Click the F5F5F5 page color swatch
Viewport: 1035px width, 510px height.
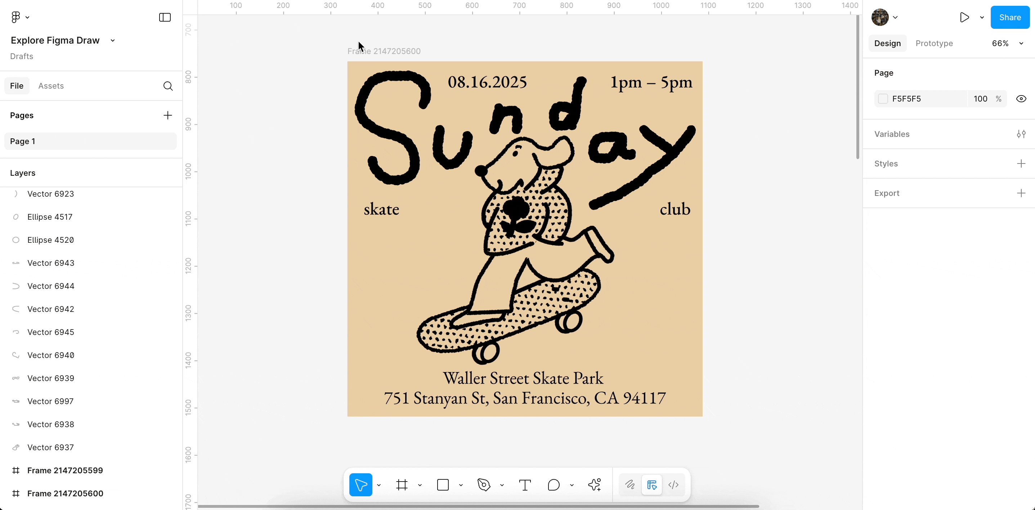883,99
